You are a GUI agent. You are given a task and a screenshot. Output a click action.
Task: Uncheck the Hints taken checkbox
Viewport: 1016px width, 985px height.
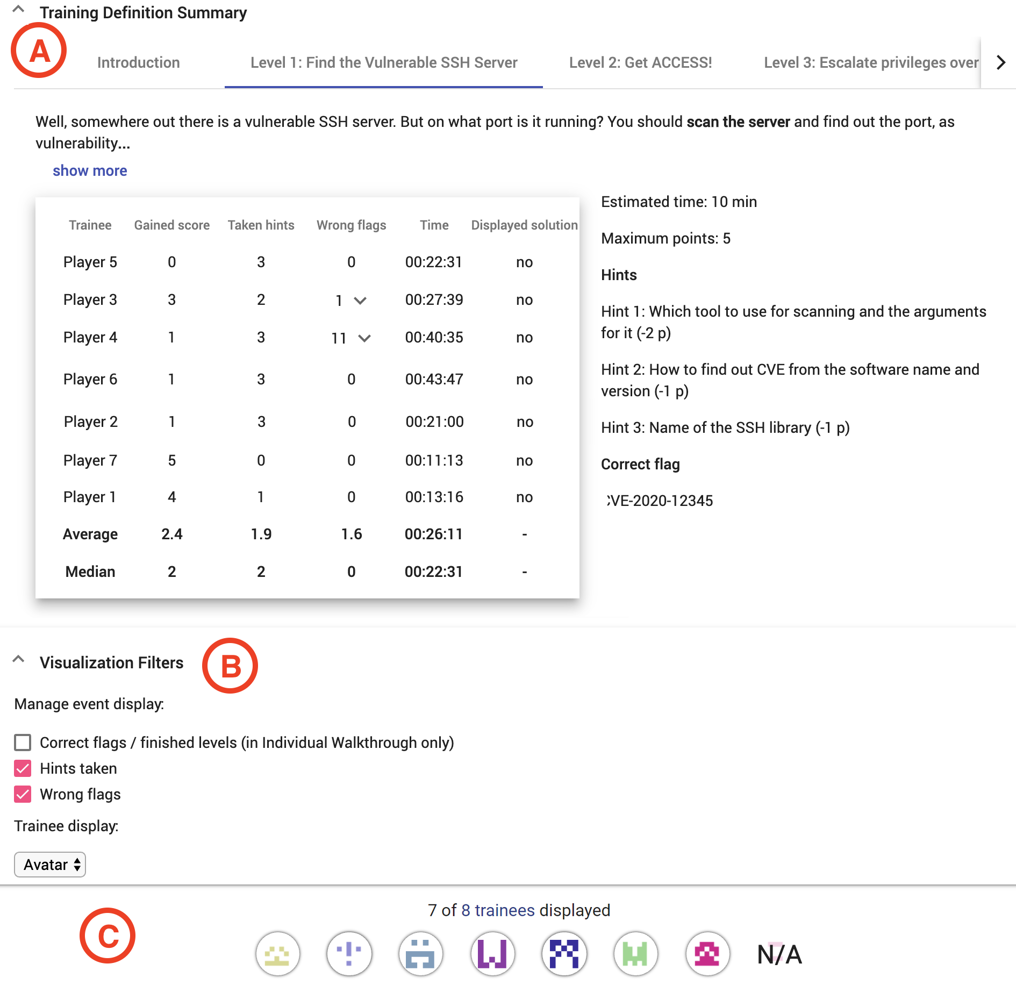(x=23, y=768)
